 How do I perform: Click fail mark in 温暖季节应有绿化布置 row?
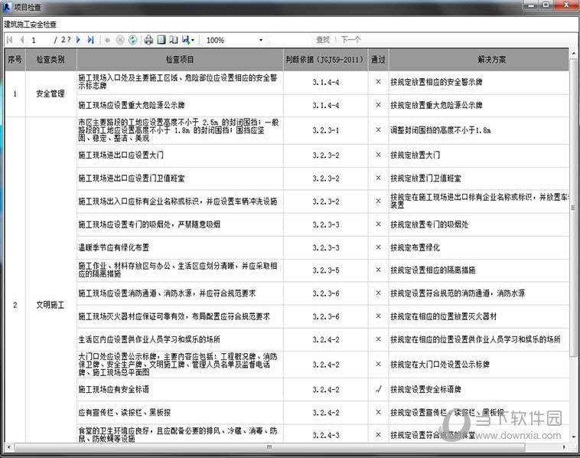click(x=378, y=247)
